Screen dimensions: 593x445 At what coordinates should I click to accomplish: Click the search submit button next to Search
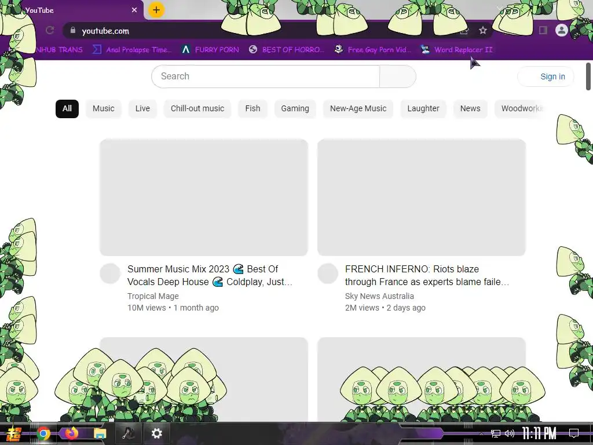pyautogui.click(x=398, y=76)
